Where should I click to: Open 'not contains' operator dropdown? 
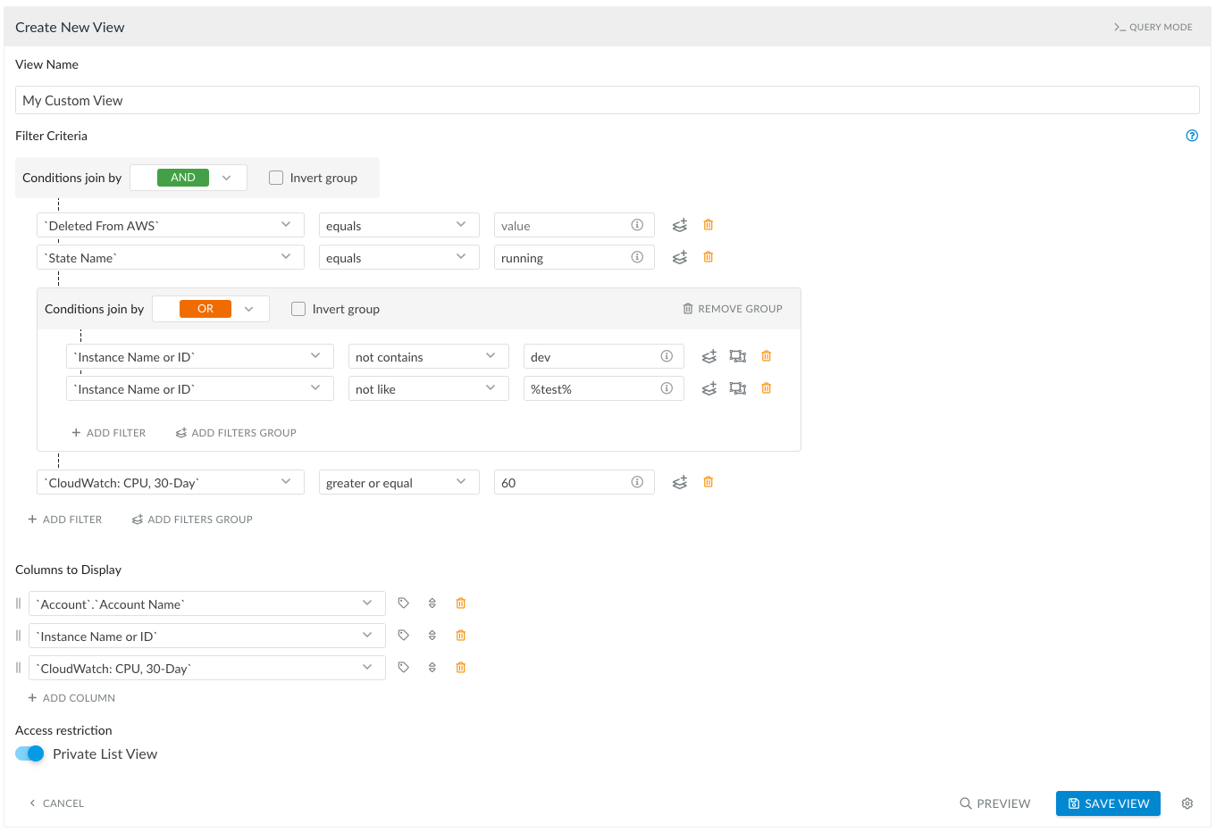[x=429, y=356]
